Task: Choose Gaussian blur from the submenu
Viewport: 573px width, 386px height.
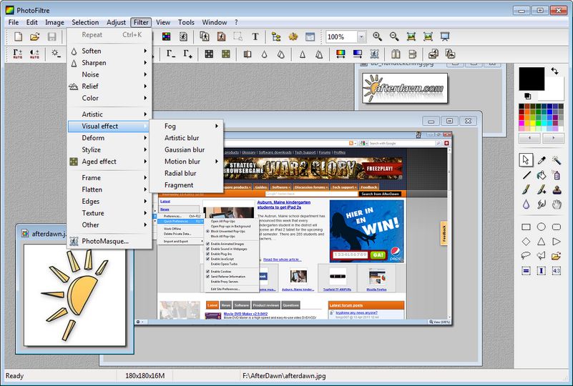Action: pos(187,149)
